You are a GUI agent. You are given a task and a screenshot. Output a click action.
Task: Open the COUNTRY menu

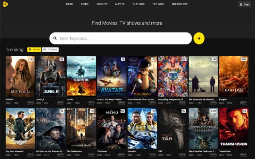pyautogui.click(x=102, y=4)
